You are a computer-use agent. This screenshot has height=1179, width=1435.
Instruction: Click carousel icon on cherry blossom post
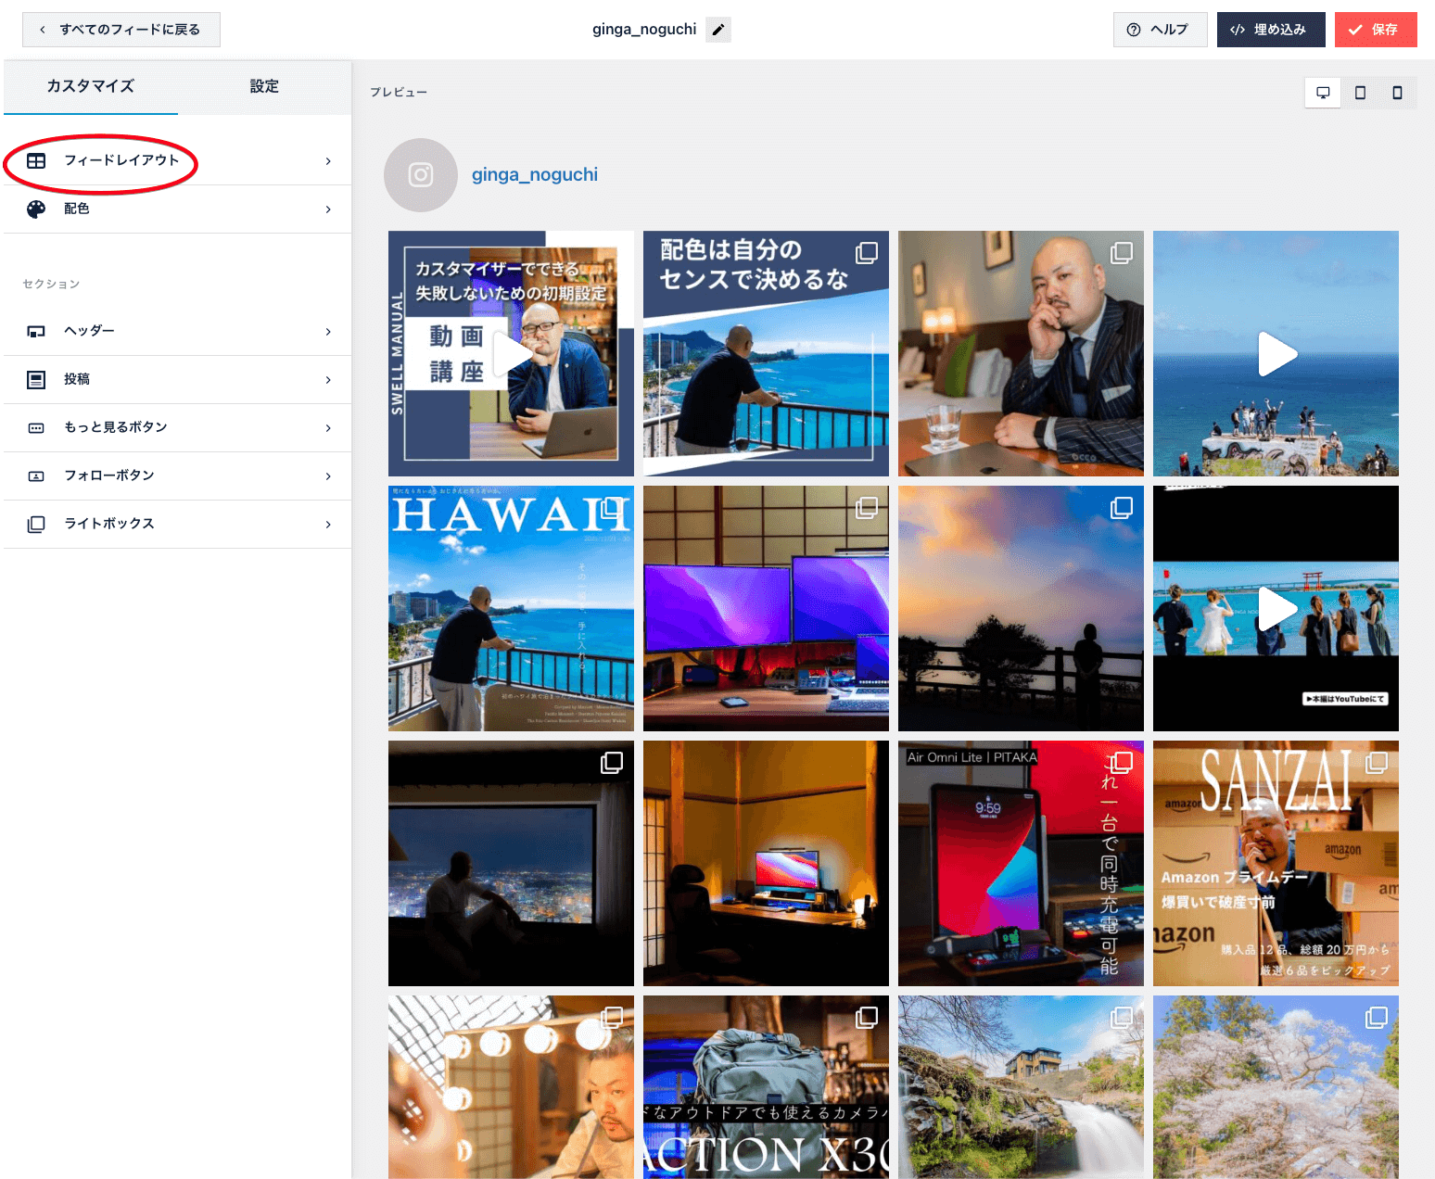1377,1018
